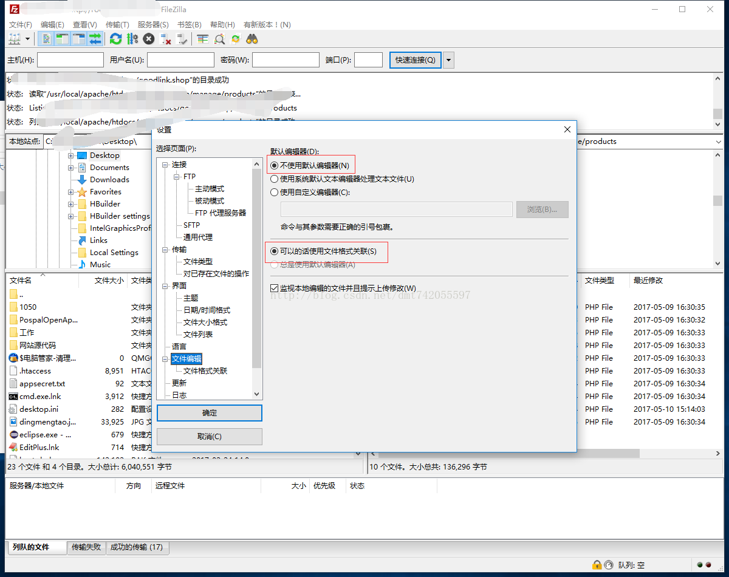The image size is (729, 577).
Task: Click the cmd.exe.lnk file icon
Action: coord(13,397)
